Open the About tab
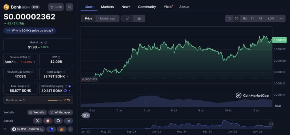Viewport: 290px width, 135px height. (x=184, y=7)
